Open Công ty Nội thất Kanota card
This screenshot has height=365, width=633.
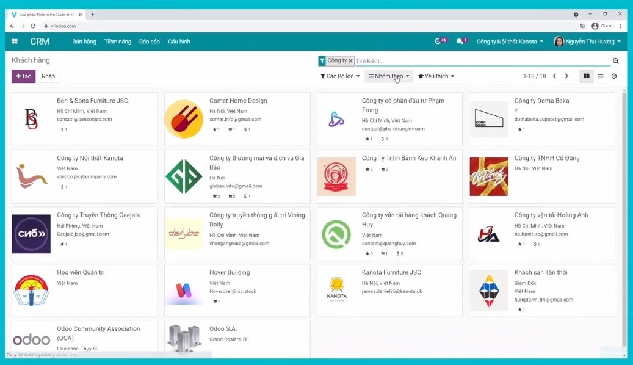coord(84,176)
